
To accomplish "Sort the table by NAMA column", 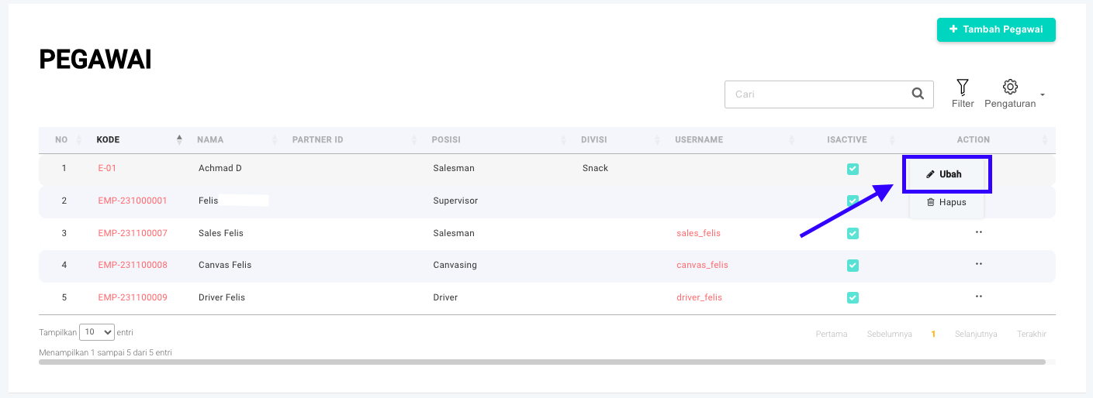I will 210,140.
